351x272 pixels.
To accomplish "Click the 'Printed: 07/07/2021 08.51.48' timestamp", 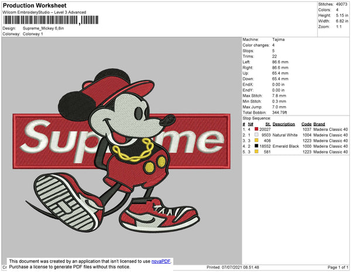I will pyautogui.click(x=233, y=267).
